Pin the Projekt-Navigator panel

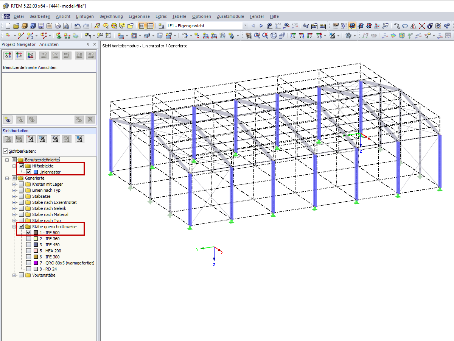pyautogui.click(x=89, y=44)
